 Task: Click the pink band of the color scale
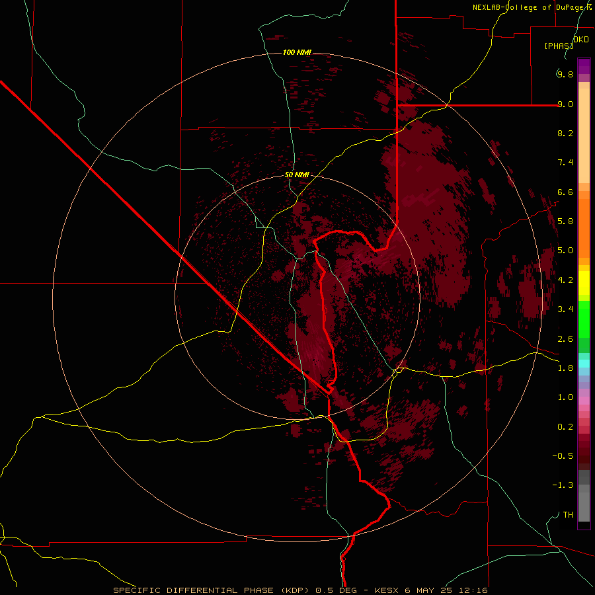click(584, 401)
